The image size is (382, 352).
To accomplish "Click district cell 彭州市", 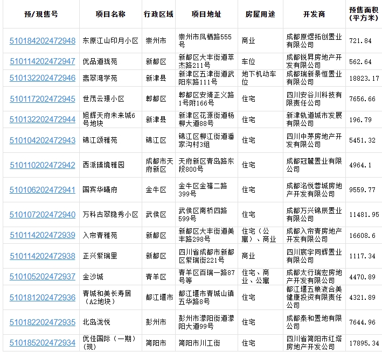I will click(156, 322).
